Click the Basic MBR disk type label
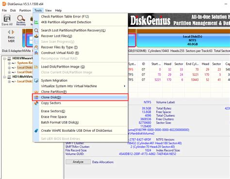 pyautogui.click(x=11, y=39)
